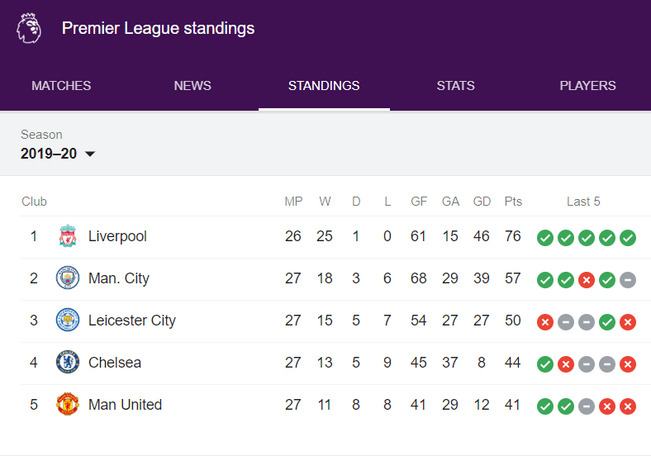Click Man. City's red loss icon

point(587,280)
